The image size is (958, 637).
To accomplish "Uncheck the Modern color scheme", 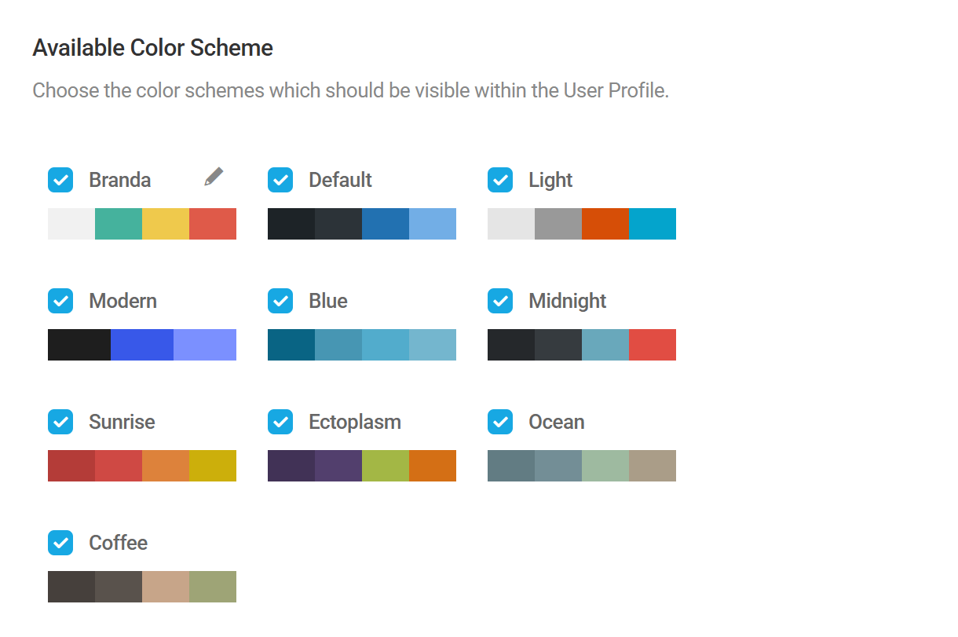I will [60, 301].
